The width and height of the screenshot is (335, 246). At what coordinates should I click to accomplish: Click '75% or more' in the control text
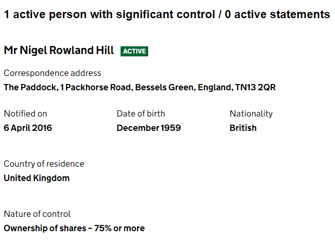[119, 228]
